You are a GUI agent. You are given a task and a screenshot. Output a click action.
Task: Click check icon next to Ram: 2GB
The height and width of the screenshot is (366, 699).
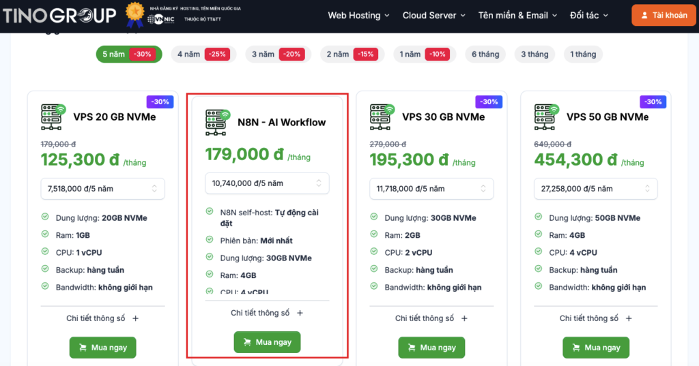374,234
